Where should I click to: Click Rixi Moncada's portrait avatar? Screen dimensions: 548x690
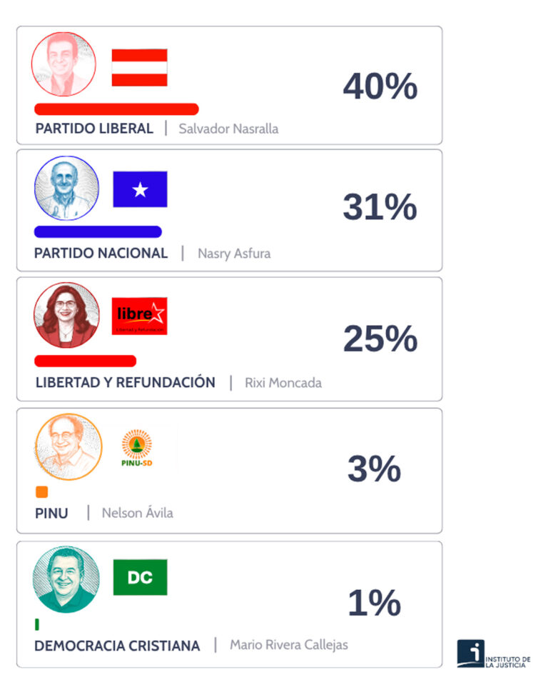(66, 316)
